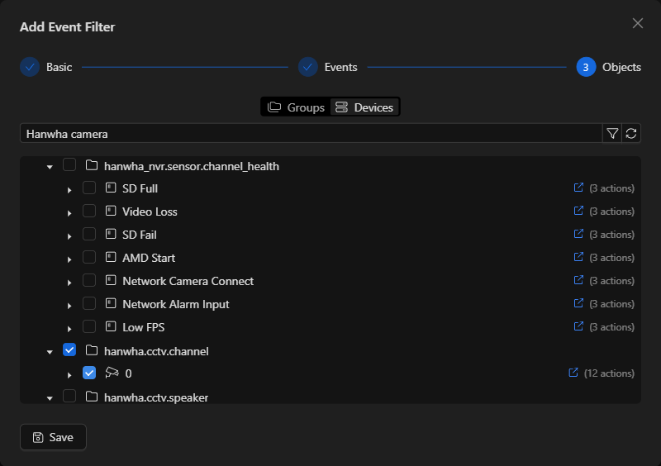Expand the SD Full tree item
The width and height of the screenshot is (661, 466).
69,190
